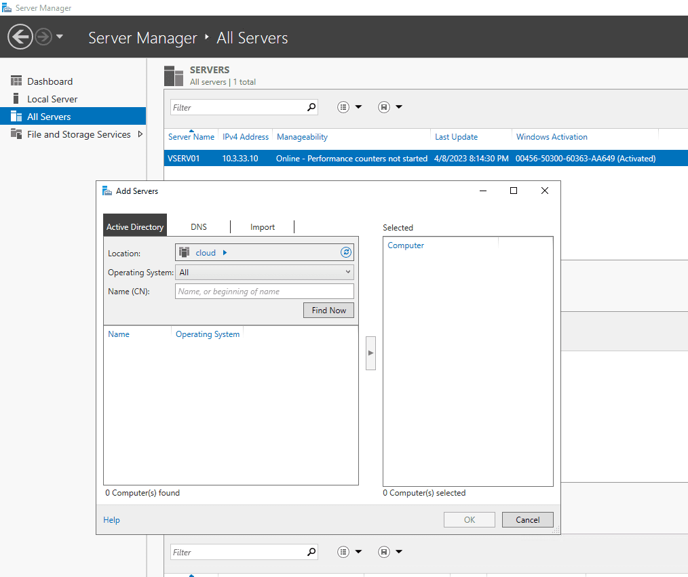
Task: Go to Local Server in the sidebar
Action: tap(52, 99)
